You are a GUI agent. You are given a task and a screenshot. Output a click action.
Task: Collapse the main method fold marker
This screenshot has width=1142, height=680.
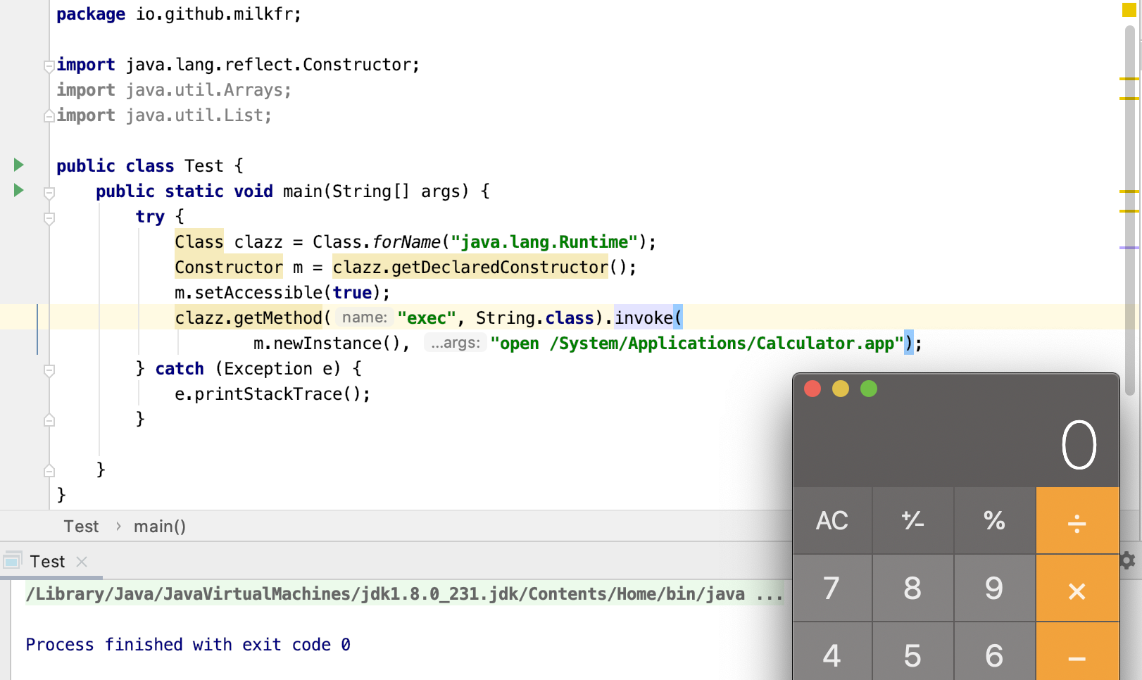click(x=49, y=192)
